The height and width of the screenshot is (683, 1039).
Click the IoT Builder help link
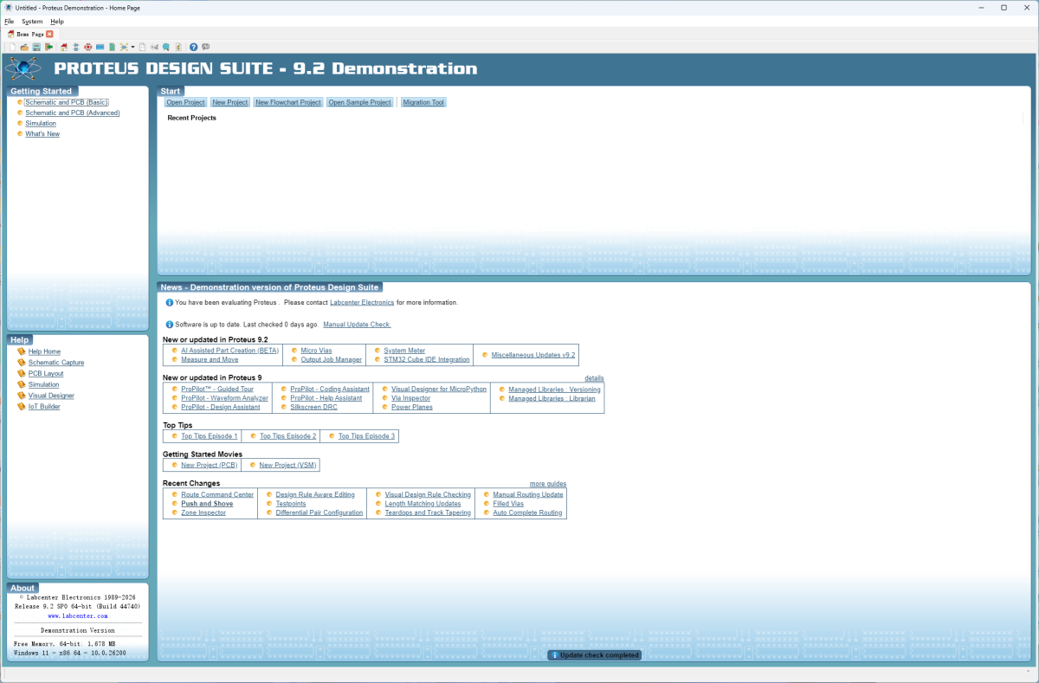44,406
